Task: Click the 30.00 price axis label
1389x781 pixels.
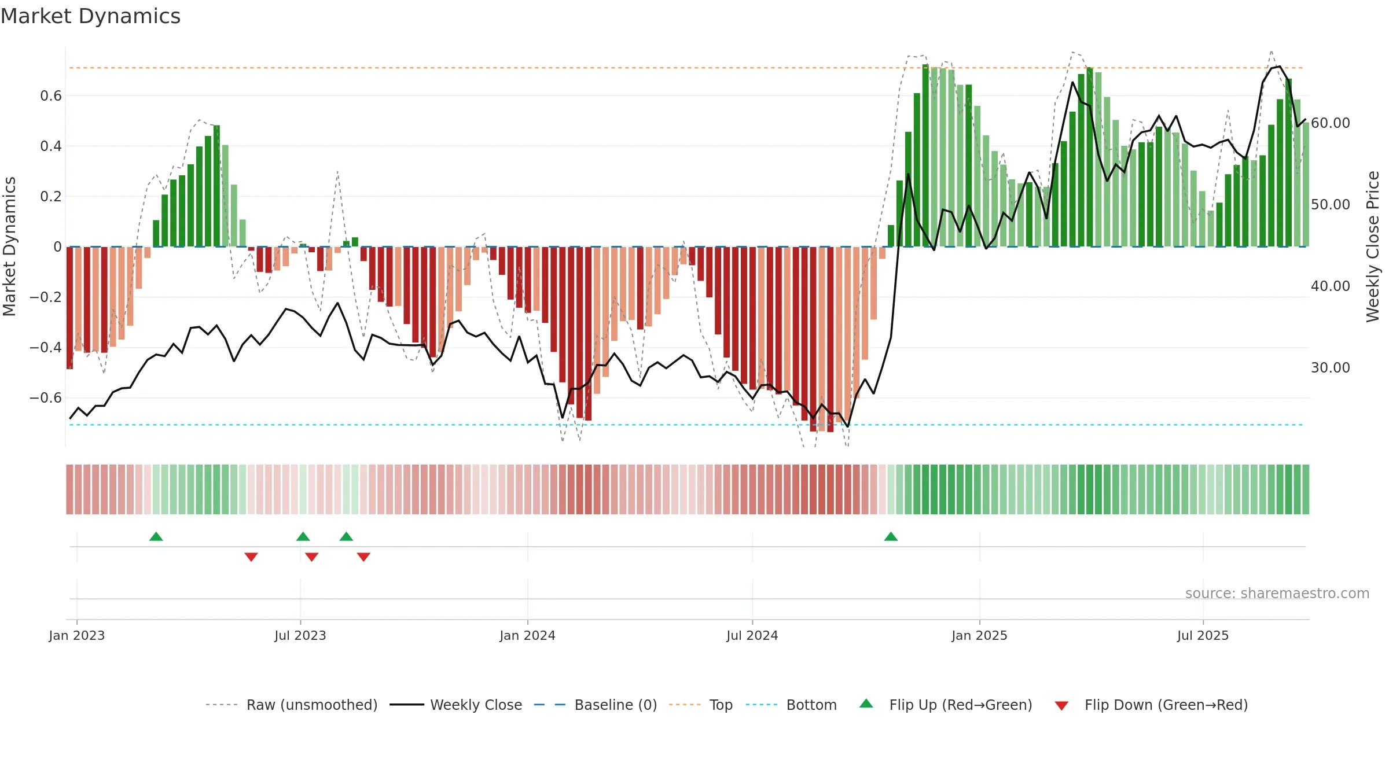Action: pyautogui.click(x=1331, y=368)
